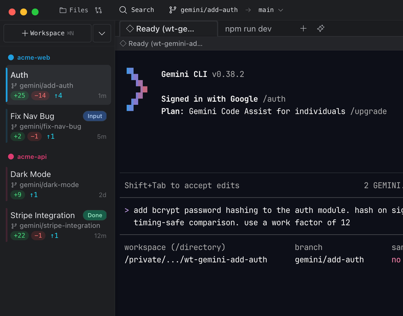The height and width of the screenshot is (316, 403).
Task: Open the Stripe Integration workspace
Action: pos(59,225)
